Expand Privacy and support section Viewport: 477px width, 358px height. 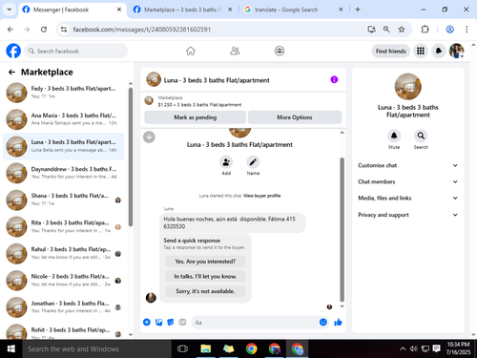coord(407,215)
